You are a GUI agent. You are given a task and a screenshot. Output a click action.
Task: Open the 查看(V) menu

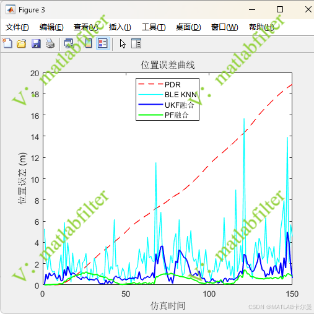click(86, 27)
